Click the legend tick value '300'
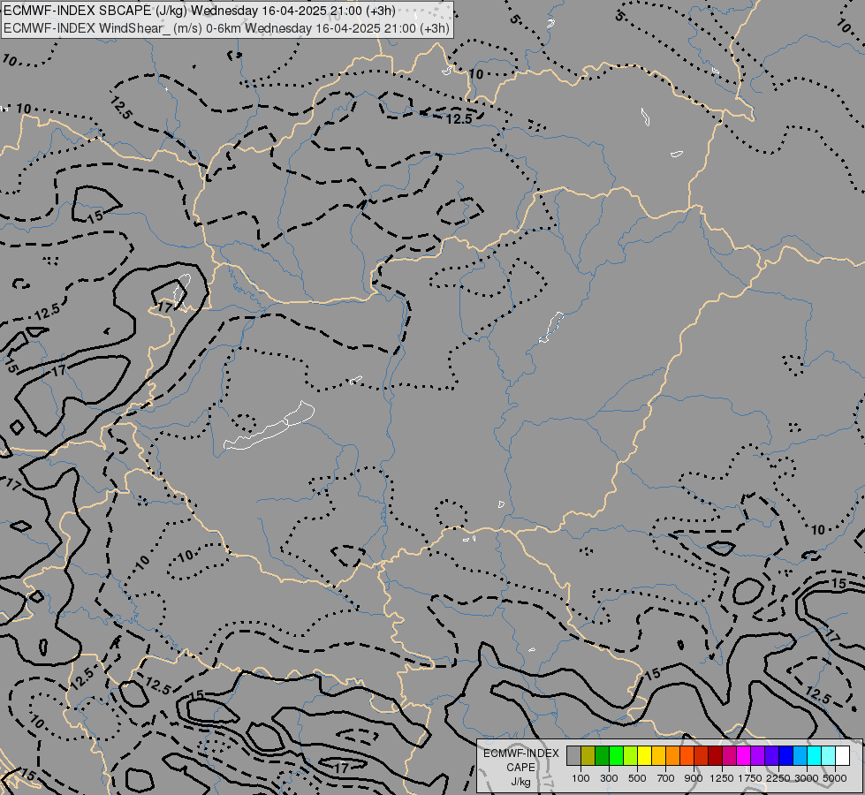This screenshot has width=865, height=795. [x=609, y=778]
